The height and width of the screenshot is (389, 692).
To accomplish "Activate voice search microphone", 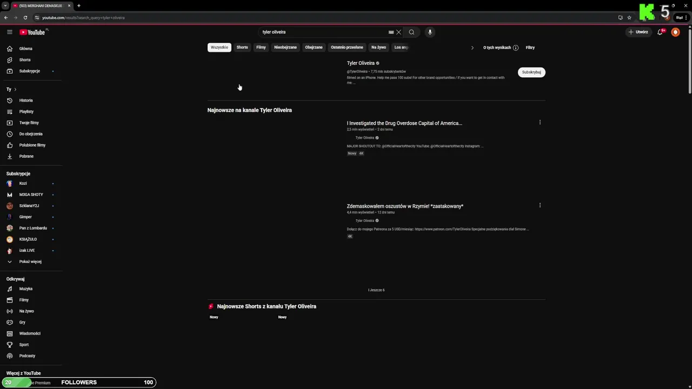I will pyautogui.click(x=430, y=32).
